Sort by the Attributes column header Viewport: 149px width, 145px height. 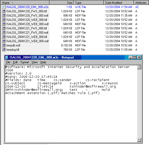141,3
